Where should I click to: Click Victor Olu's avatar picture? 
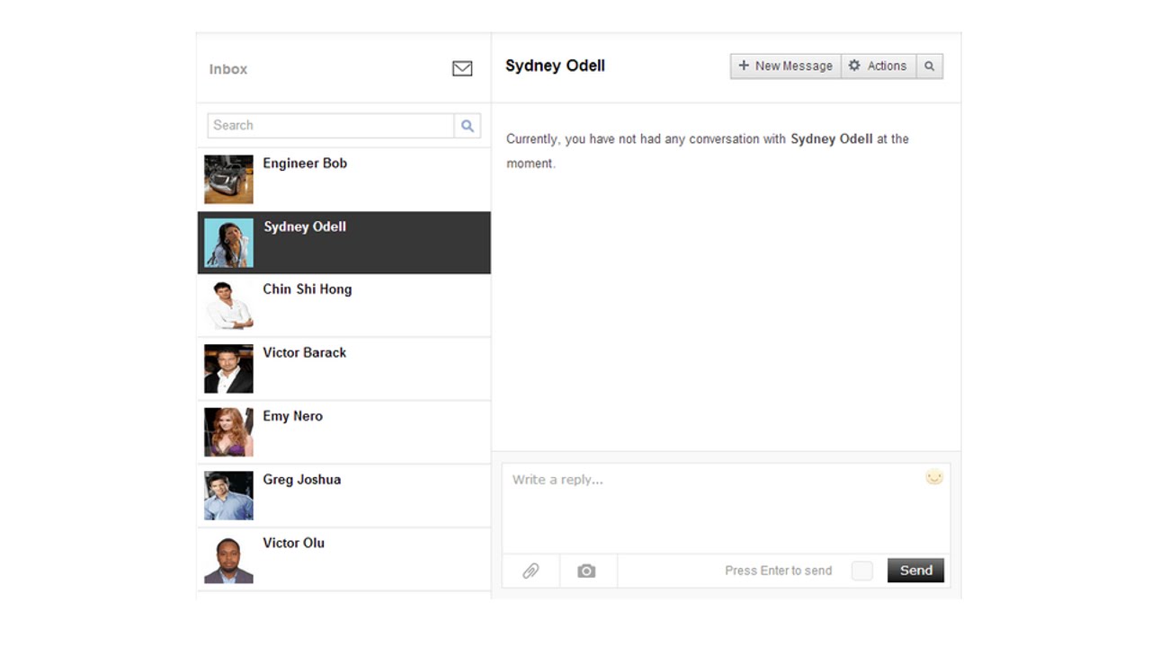pyautogui.click(x=228, y=560)
